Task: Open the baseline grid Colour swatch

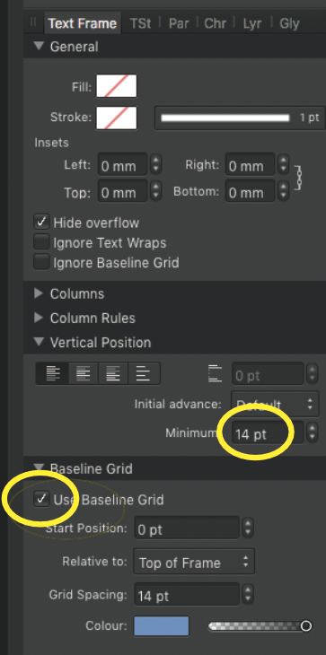Action: [162, 625]
